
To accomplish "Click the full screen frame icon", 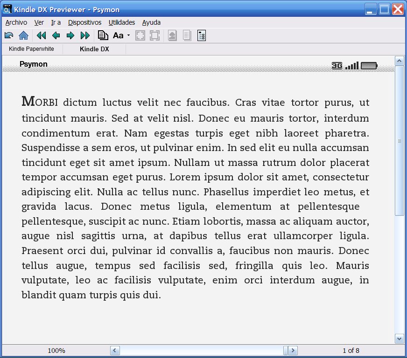I will 154,35.
